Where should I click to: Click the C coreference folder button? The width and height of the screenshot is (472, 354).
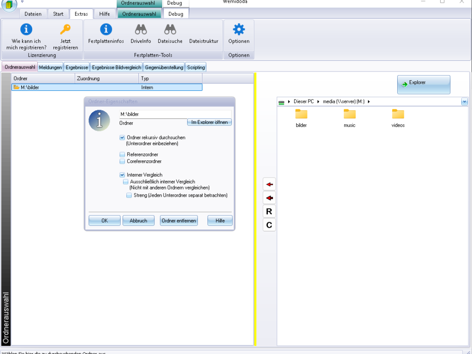[x=269, y=225]
